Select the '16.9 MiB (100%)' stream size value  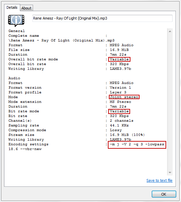coord(127,135)
